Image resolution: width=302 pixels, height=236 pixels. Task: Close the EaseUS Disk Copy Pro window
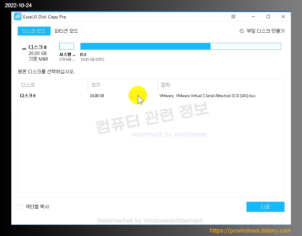click(x=283, y=16)
